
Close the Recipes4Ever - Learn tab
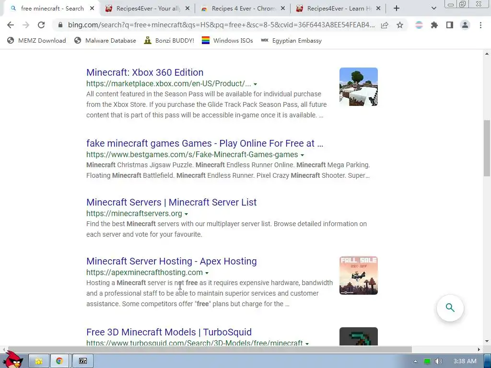378,9
